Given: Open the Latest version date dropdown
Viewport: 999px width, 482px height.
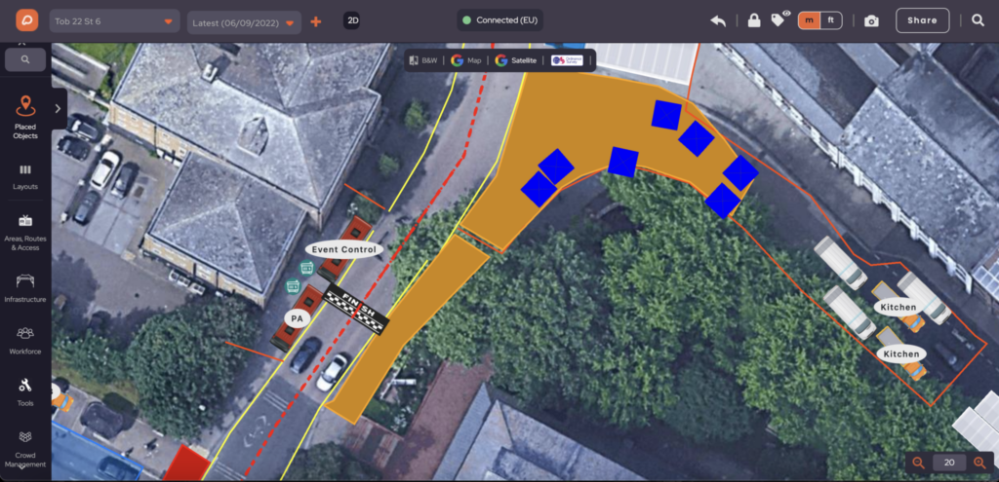Looking at the screenshot, I should click(x=244, y=21).
